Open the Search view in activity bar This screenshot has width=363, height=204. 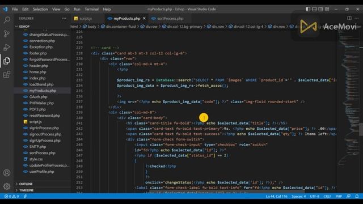tap(7, 20)
